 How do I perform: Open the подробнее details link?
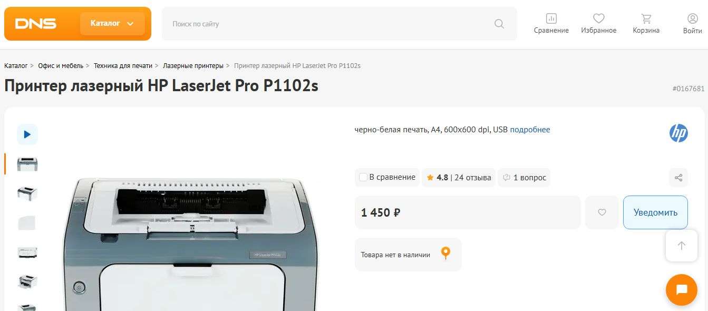(x=530, y=130)
